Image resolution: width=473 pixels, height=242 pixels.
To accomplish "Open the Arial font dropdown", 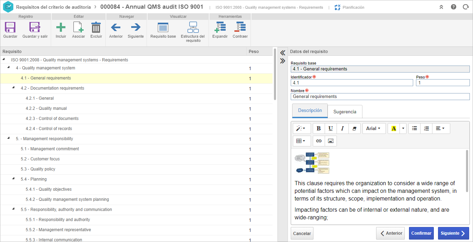I will click(x=374, y=128).
